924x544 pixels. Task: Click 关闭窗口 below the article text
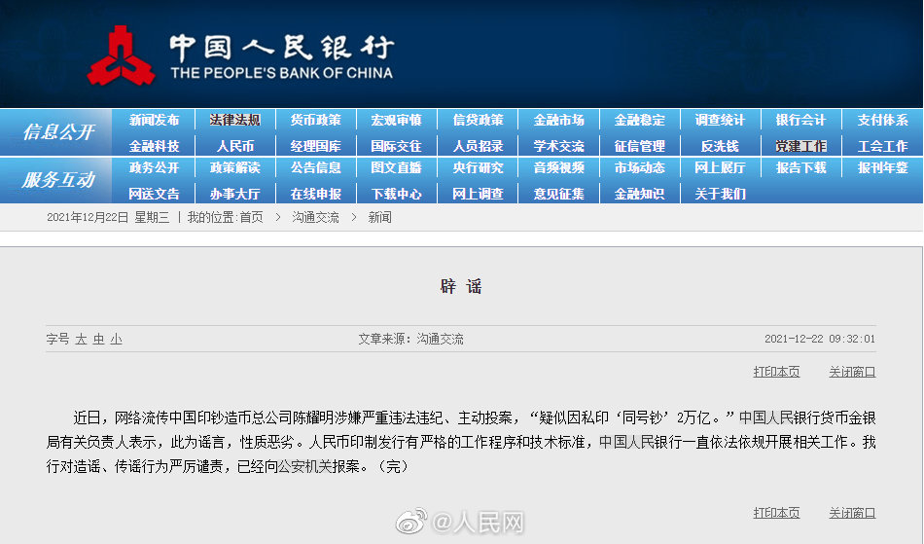pos(852,513)
